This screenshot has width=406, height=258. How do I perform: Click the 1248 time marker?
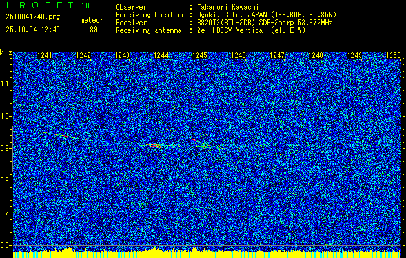tap(316, 55)
